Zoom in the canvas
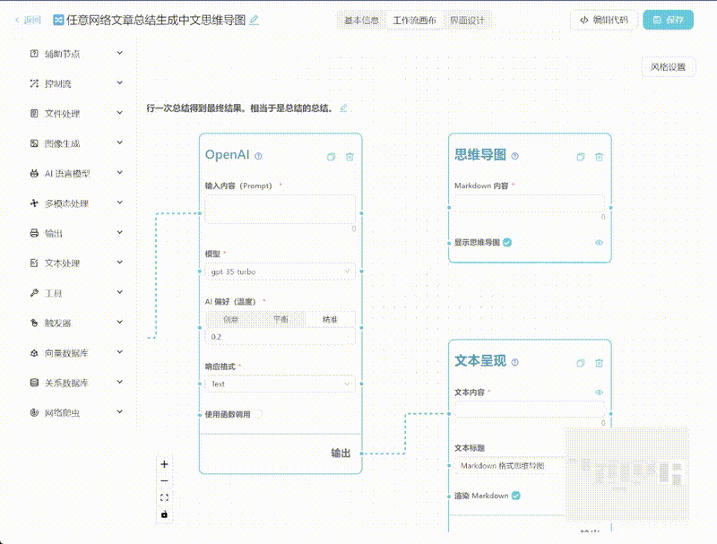This screenshot has height=544, width=717. click(165, 464)
